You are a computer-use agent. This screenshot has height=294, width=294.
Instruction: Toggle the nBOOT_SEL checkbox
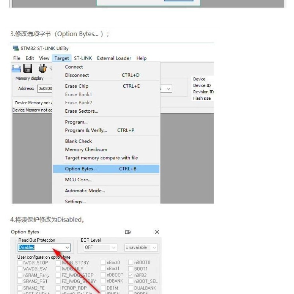[130, 281]
